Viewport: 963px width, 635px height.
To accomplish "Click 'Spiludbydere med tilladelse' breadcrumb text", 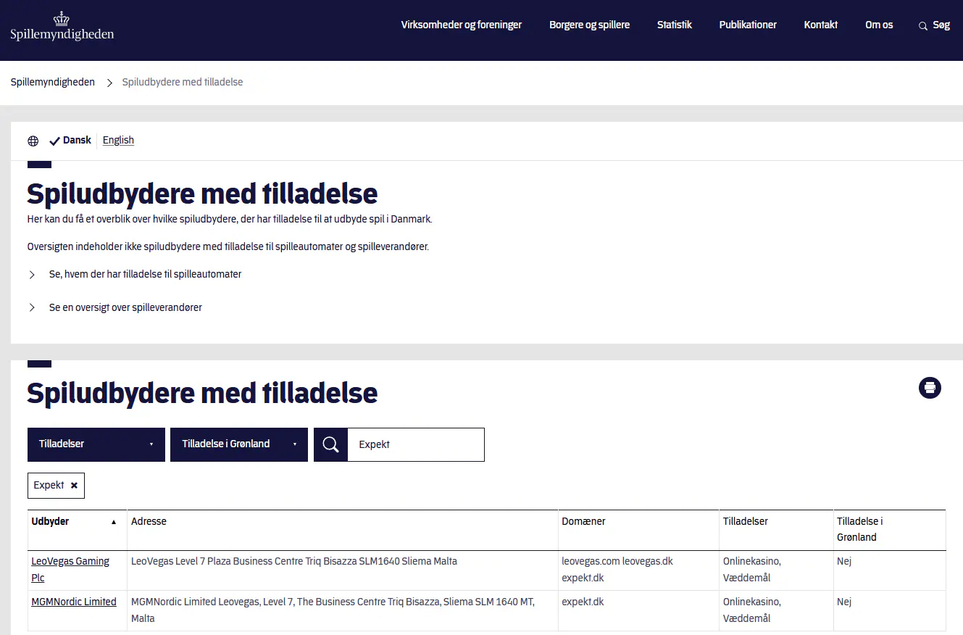I will click(183, 83).
